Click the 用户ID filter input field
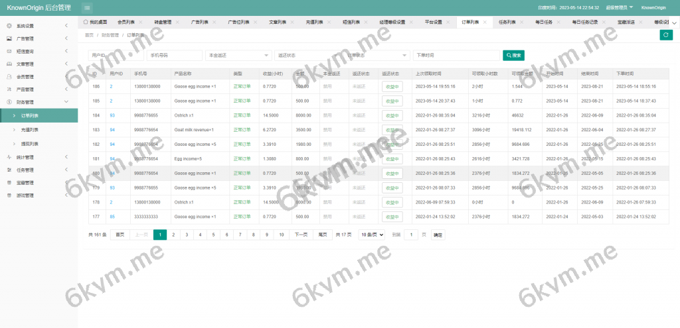This screenshot has height=328, width=680. pos(116,55)
